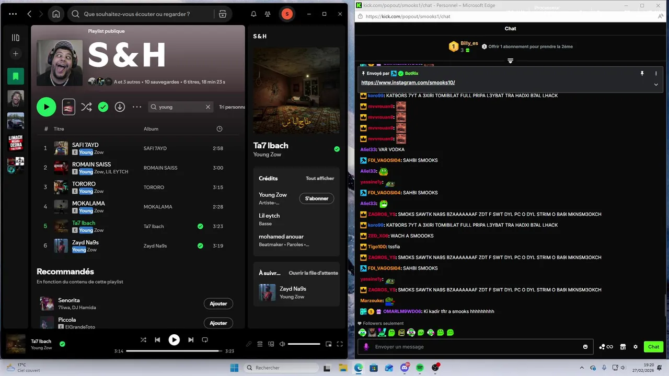Open chat settings gear in Kick
Image resolution: width=669 pixels, height=376 pixels.
coord(636,347)
